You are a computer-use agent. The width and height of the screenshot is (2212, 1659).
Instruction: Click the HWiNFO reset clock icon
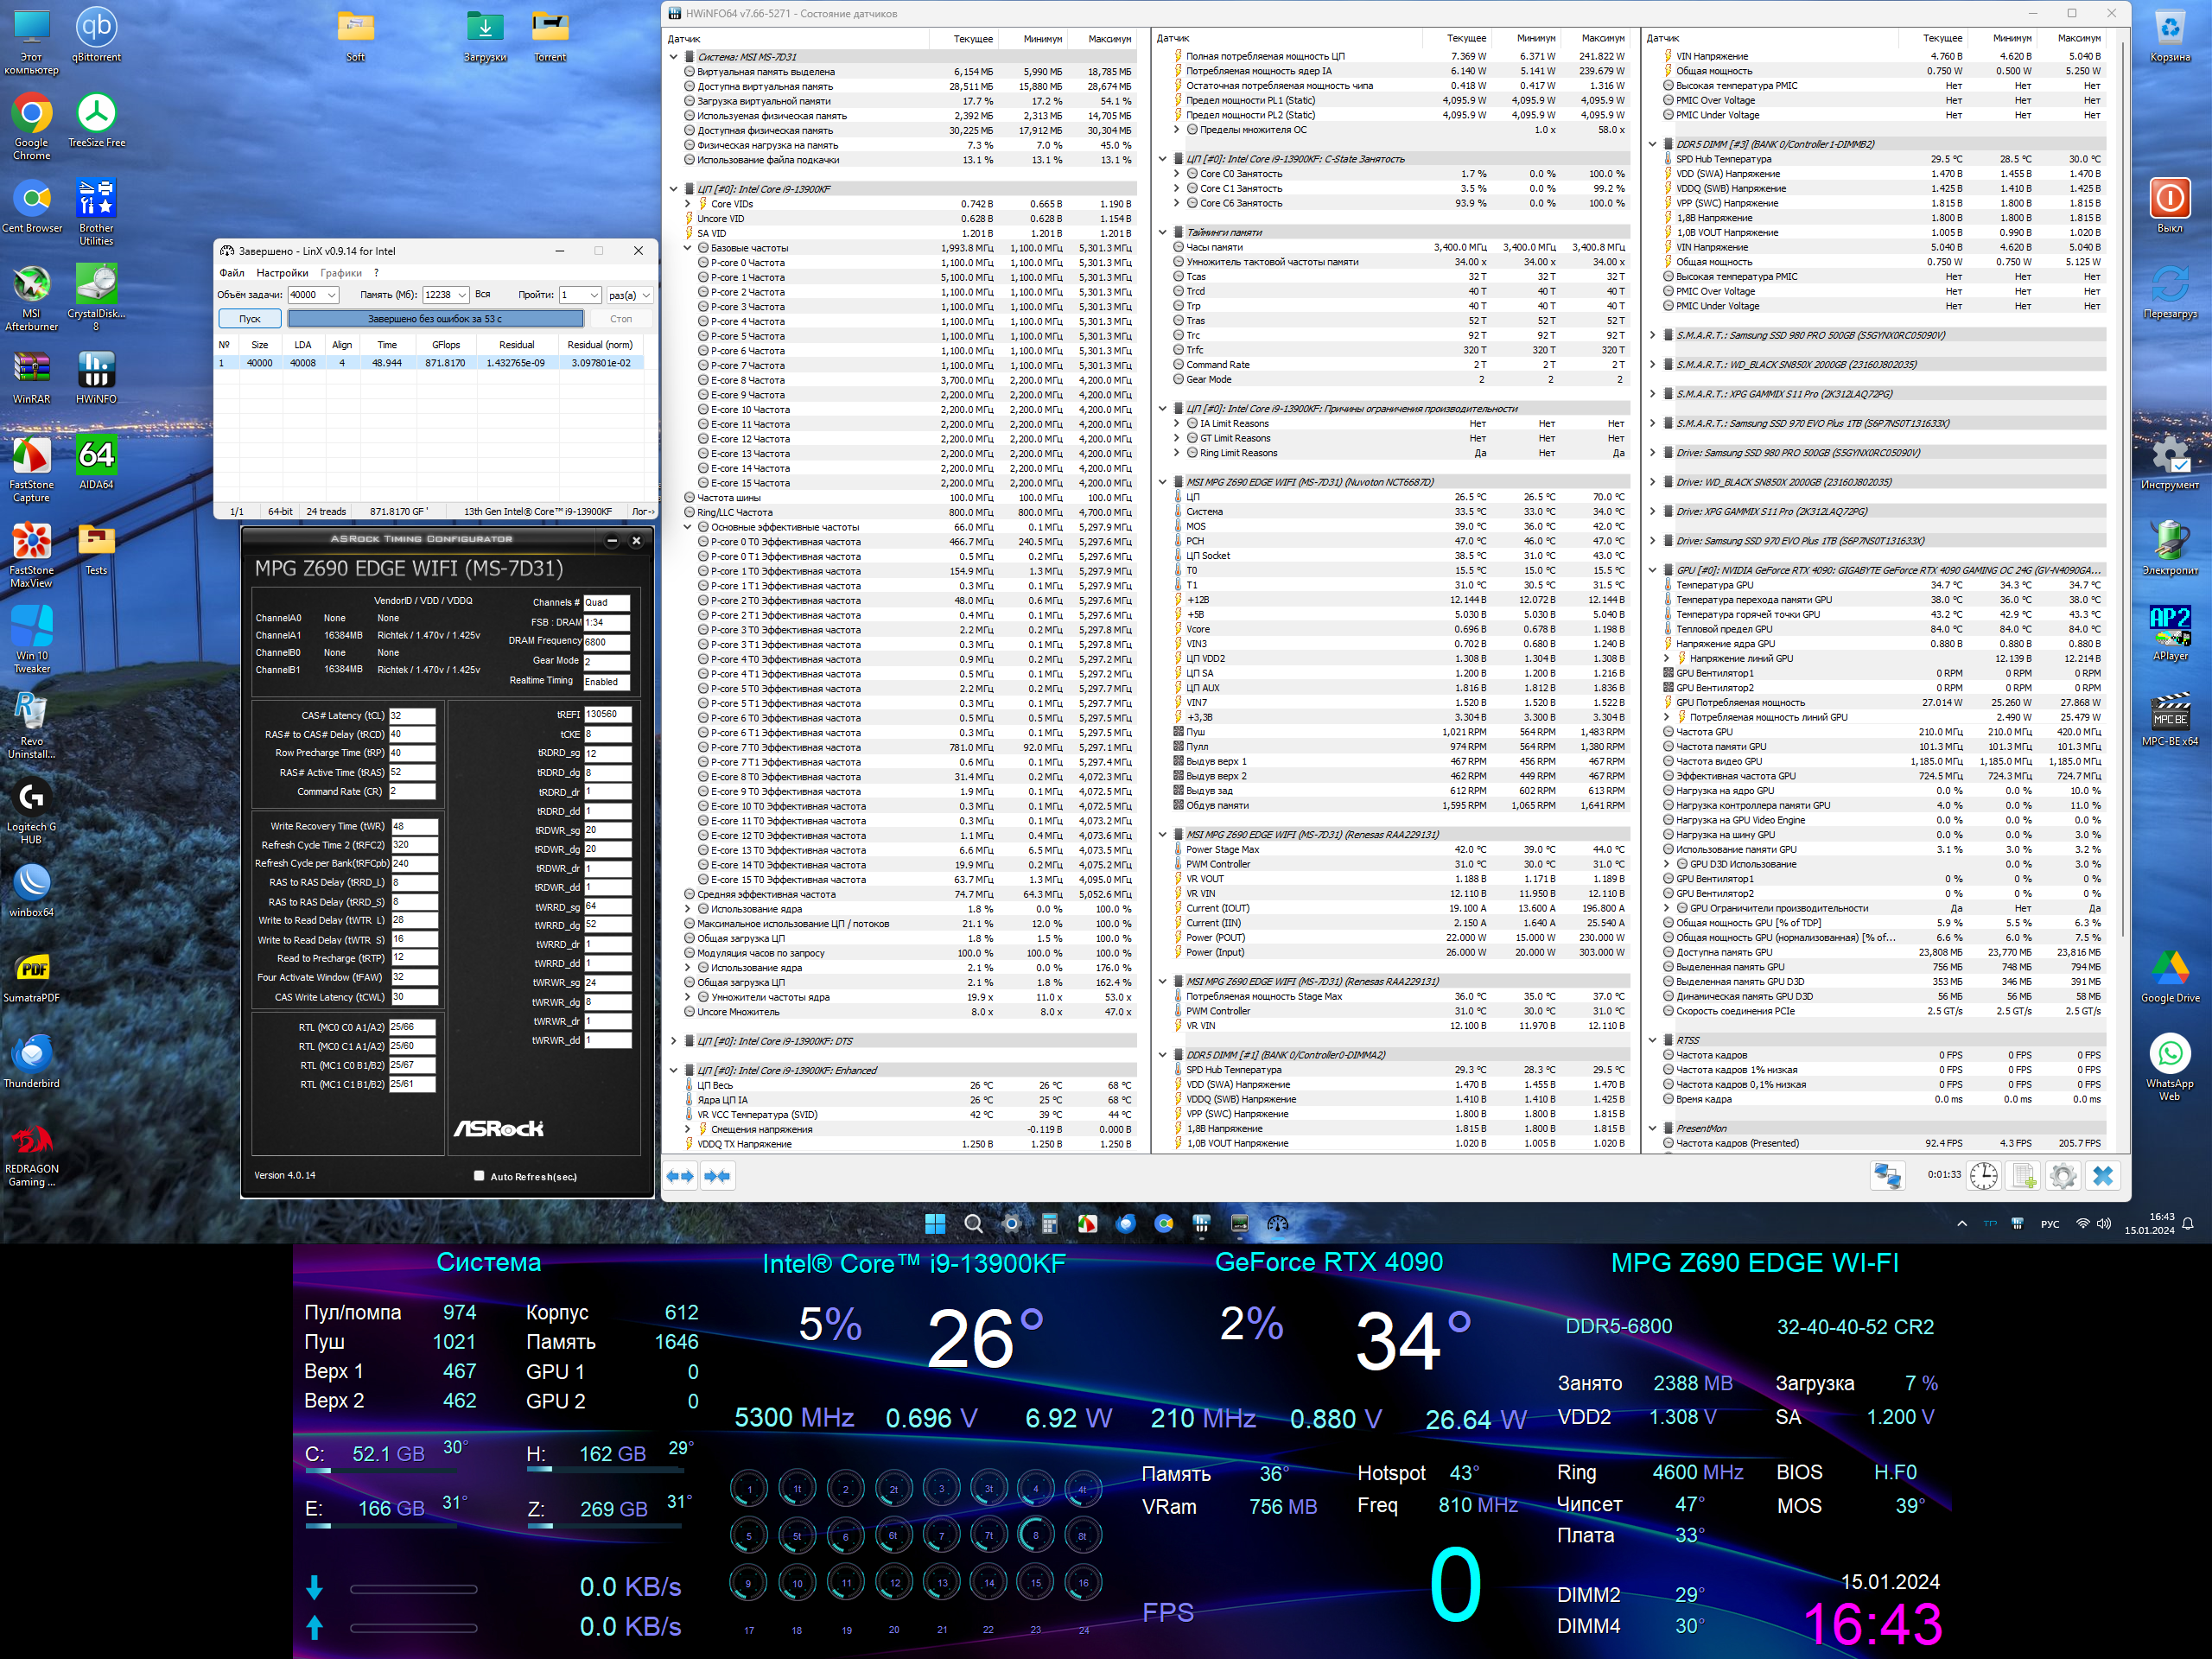[x=1984, y=1176]
